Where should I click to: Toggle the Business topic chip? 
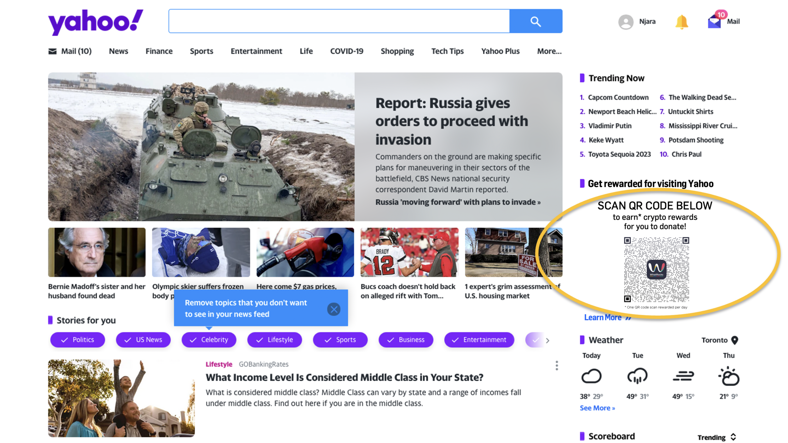click(406, 340)
